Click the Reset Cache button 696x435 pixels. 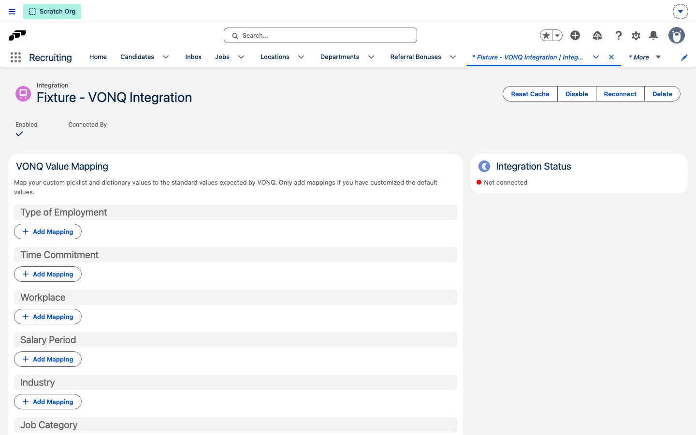point(530,94)
